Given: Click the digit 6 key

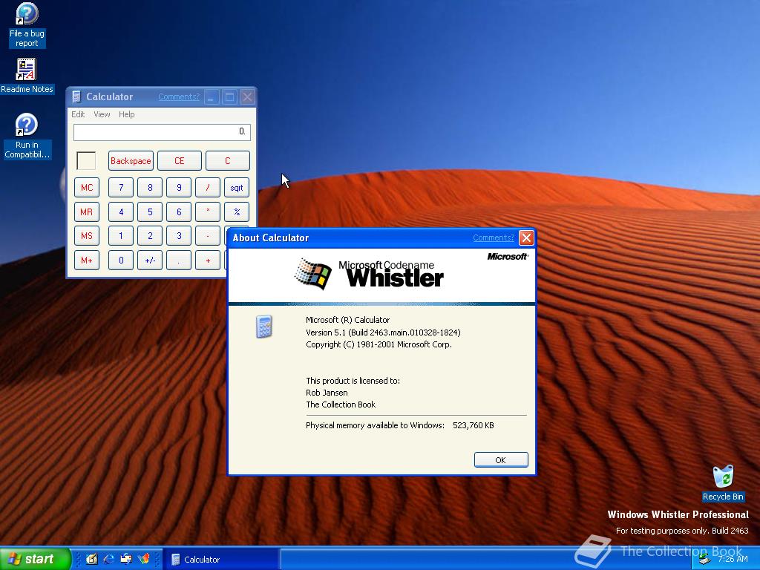Looking at the screenshot, I should pos(179,212).
